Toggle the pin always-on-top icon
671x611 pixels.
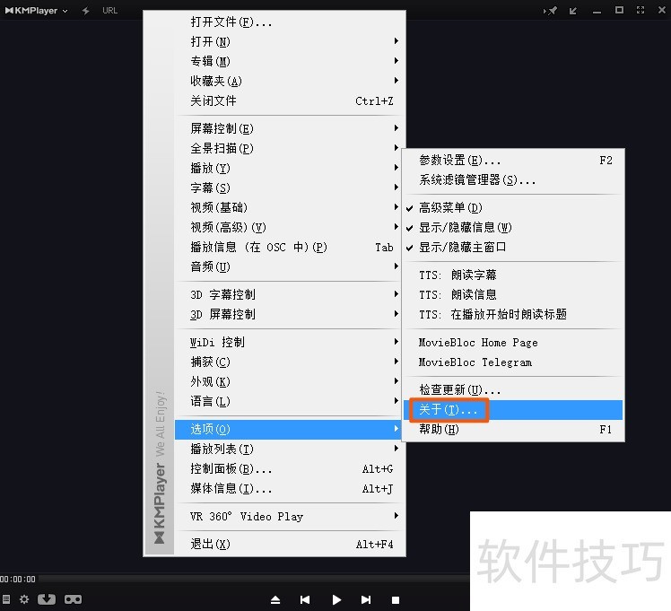tap(550, 11)
